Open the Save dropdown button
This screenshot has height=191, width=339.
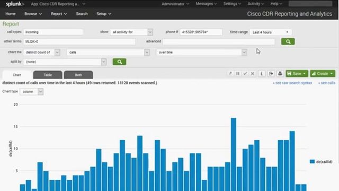tap(297, 74)
